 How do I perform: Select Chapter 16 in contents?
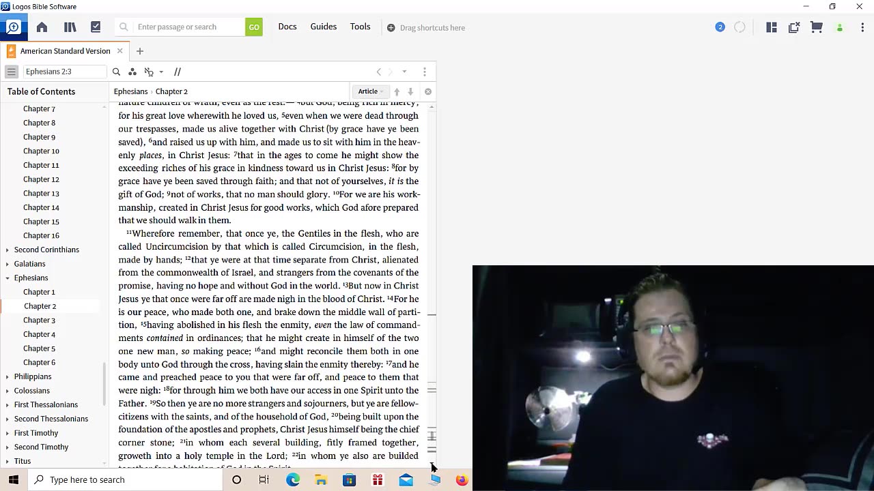41,235
